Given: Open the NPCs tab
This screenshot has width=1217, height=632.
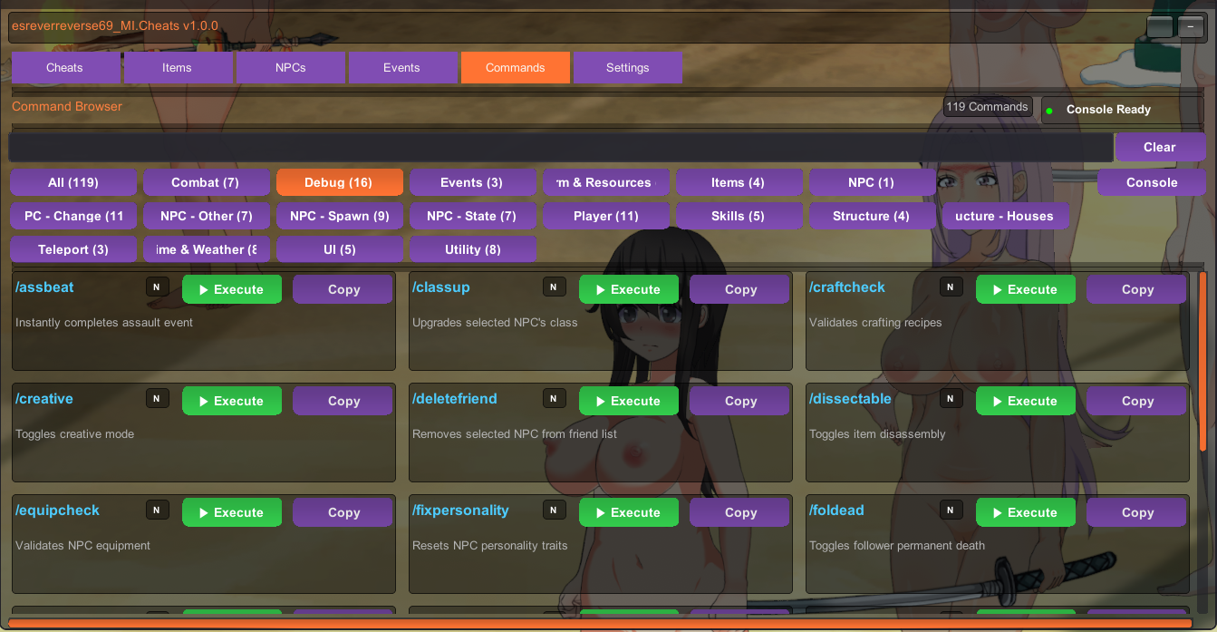Looking at the screenshot, I should coord(290,68).
